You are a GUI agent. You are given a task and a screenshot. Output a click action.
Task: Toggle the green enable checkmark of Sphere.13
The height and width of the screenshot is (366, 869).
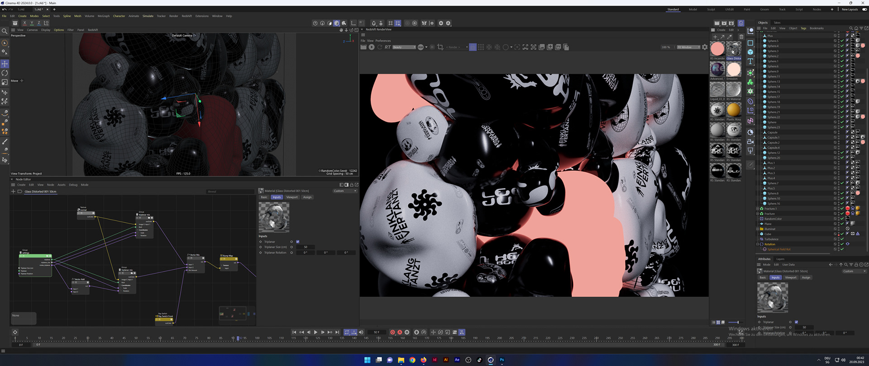click(842, 81)
